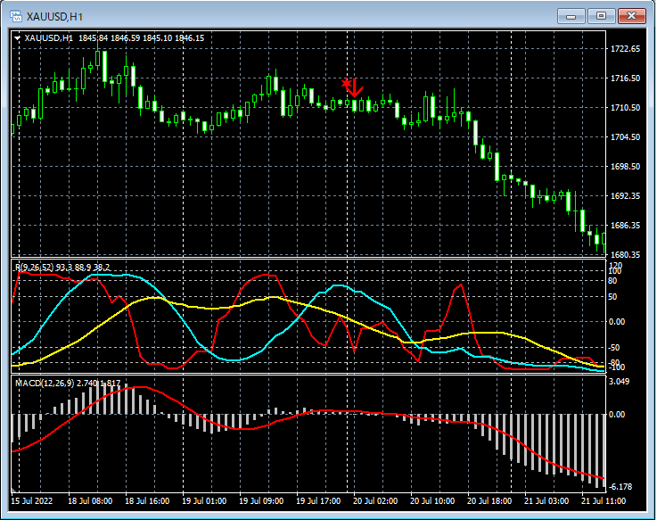Click the 18 Jul 08:00 time label
Viewport: 657px width, 520px height.
pyautogui.click(x=90, y=501)
